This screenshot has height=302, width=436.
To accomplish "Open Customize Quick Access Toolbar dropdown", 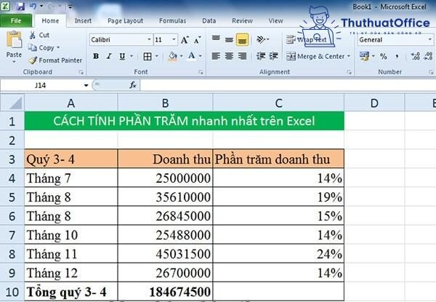I will point(70,7).
